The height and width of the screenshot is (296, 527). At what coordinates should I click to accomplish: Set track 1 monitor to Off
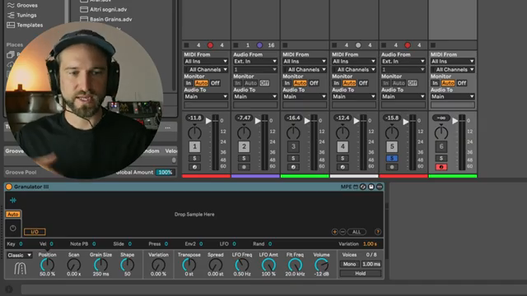[x=215, y=83]
